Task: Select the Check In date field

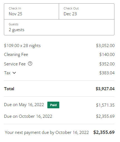Action: coord(31,11)
